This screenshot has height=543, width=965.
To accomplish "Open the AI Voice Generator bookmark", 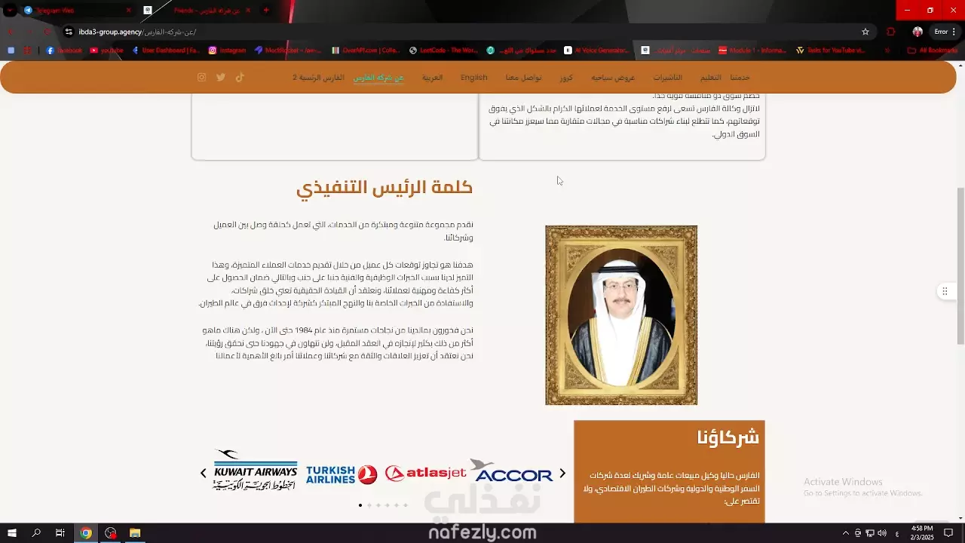I will click(x=596, y=51).
